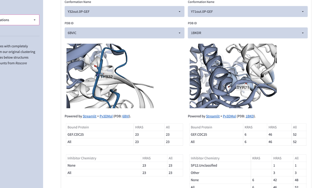Select the SP12.Unclassified row label
This screenshot has width=326, height=188.
pyautogui.click(x=204, y=165)
